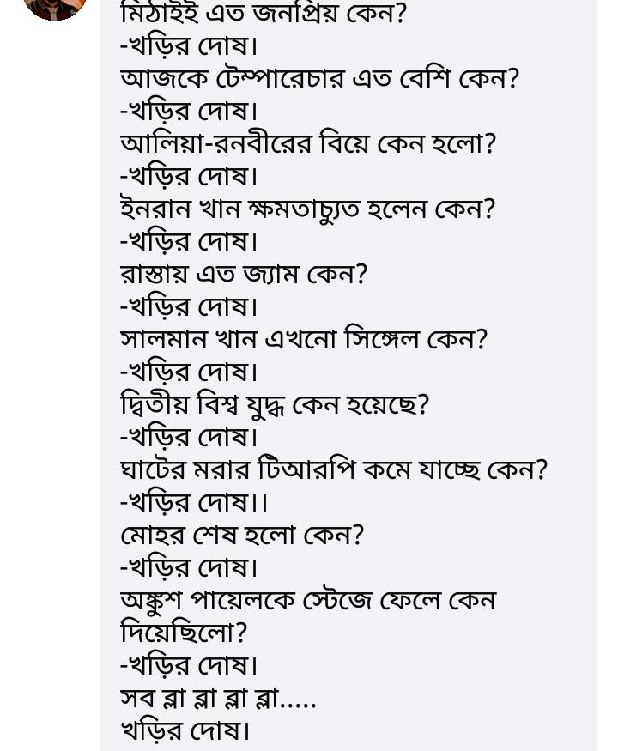
Task: Select the ইনরান খান ক্ষমতাচ্যুত question line
Action: (307, 209)
